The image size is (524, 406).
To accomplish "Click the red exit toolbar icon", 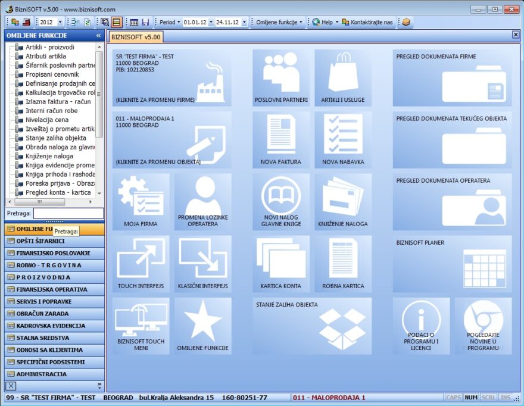I will tap(26, 22).
